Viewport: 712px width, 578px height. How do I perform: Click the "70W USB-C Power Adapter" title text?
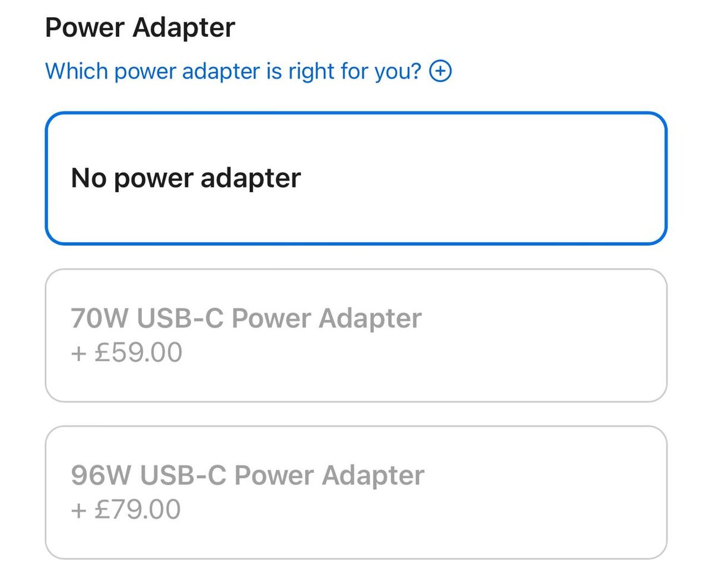pos(246,319)
